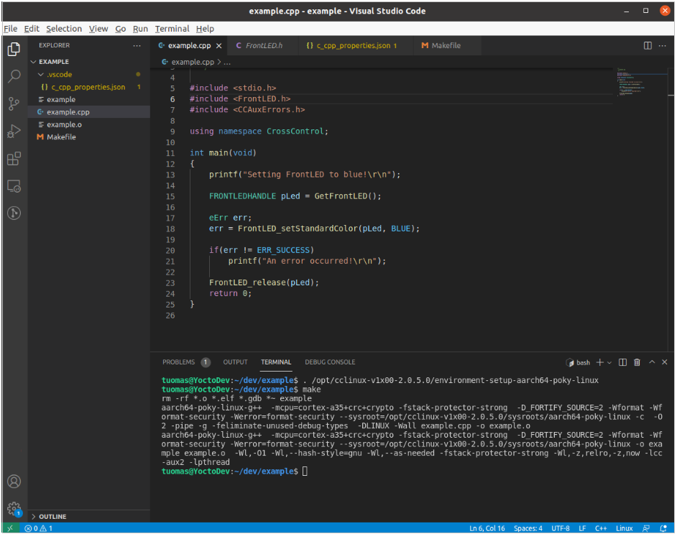Click the errors and warnings status indicator

click(x=38, y=528)
